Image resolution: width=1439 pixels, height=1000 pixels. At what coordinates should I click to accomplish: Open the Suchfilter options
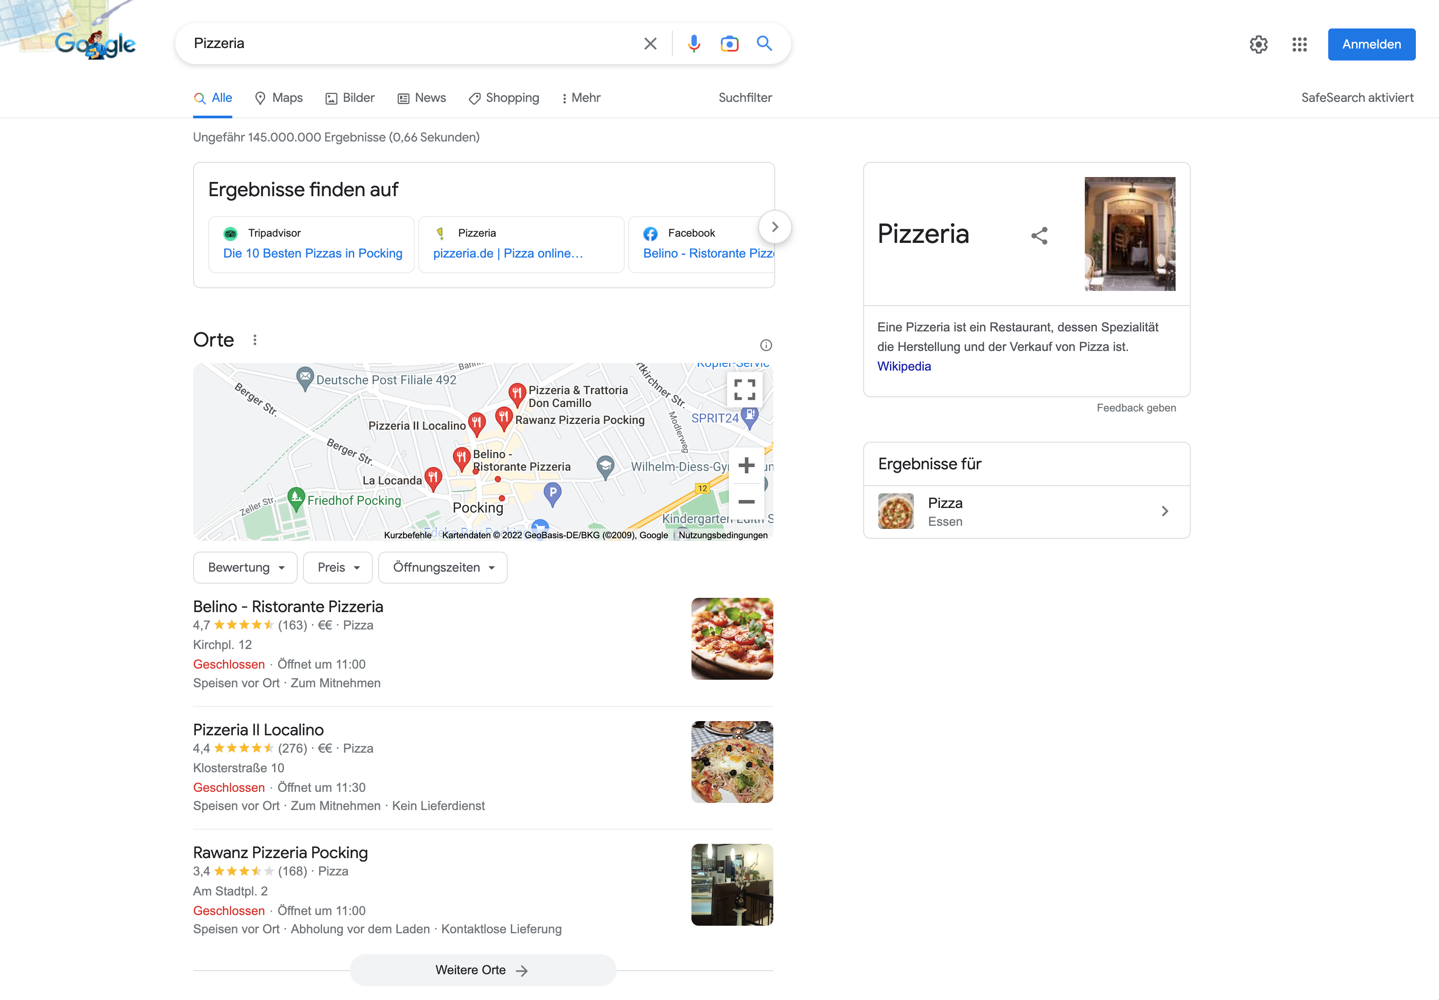[x=744, y=98]
